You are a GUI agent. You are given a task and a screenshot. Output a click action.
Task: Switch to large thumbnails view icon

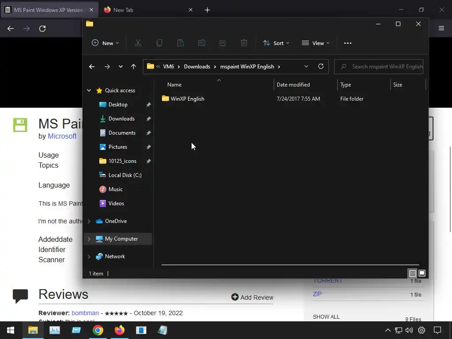click(422, 273)
